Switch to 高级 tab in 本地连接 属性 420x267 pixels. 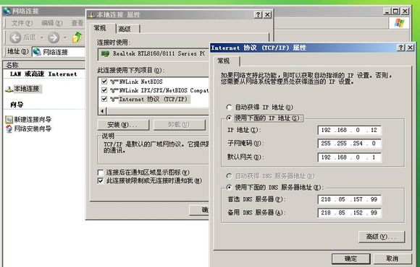coord(127,29)
